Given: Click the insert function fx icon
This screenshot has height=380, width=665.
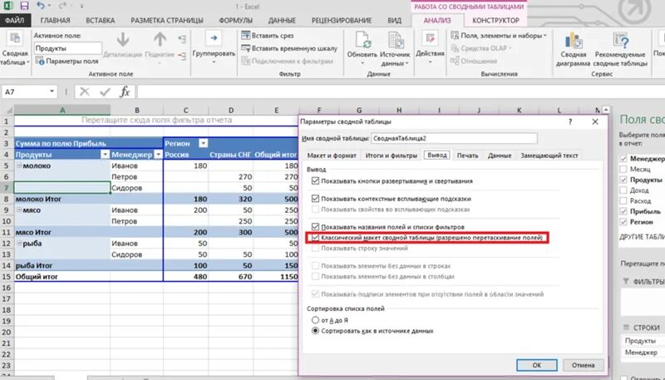Looking at the screenshot, I should coord(125,91).
